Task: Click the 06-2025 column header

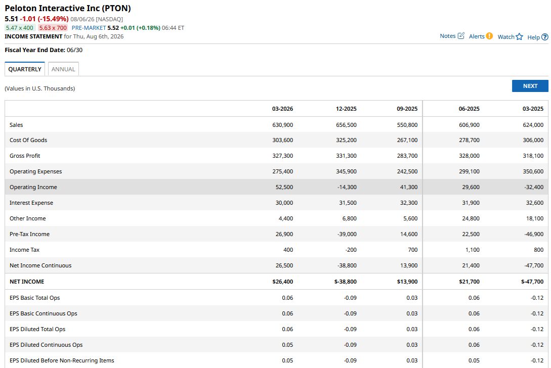Action: (469, 109)
